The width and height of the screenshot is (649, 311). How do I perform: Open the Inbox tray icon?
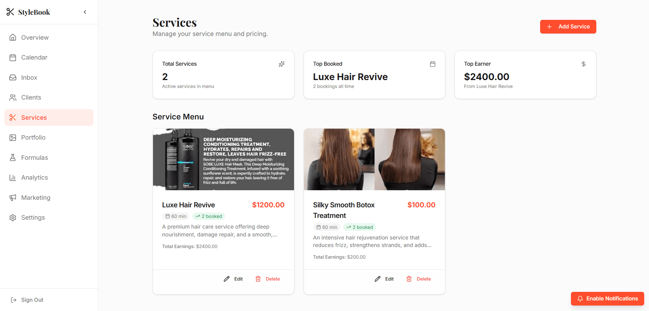click(13, 78)
